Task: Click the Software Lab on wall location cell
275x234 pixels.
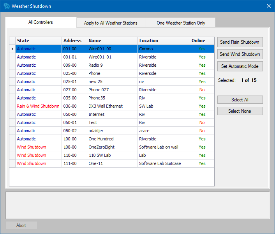Action: pyautogui.click(x=164, y=147)
